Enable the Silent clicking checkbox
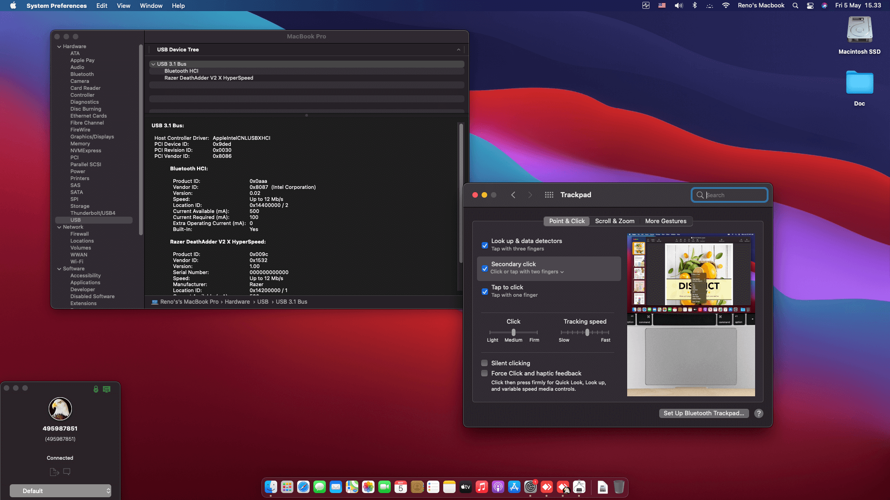This screenshot has width=890, height=500. pyautogui.click(x=484, y=363)
